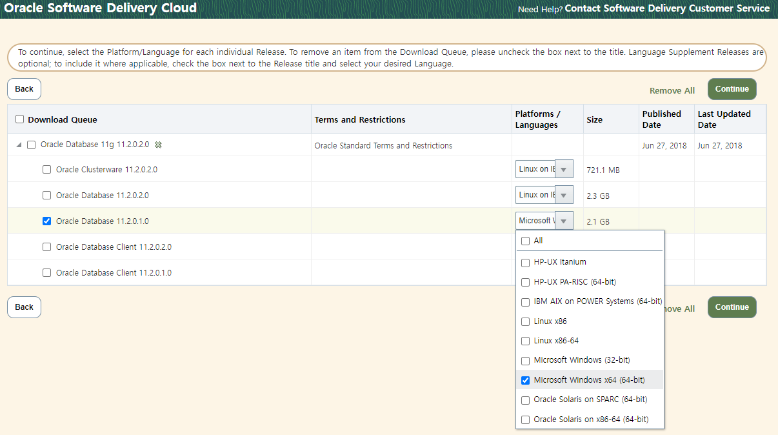The image size is (778, 435).
Task: Click the bottom Continue button
Action: [x=732, y=307]
